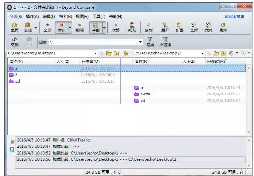Click the 选择 select icon
Viewport: 254px width, 176px height.
[194, 28]
